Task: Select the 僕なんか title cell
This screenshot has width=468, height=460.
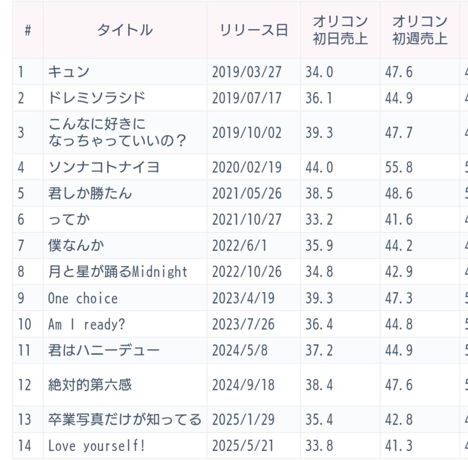Action: pyautogui.click(x=125, y=245)
